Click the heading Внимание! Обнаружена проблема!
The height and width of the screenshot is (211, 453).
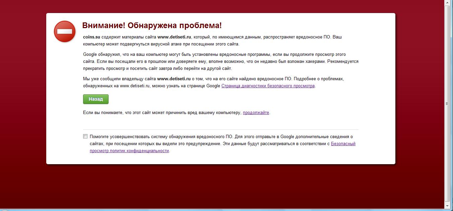pyautogui.click(x=152, y=26)
